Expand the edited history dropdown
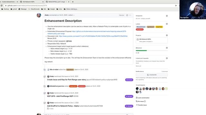 pyautogui.click(x=71, y=15)
